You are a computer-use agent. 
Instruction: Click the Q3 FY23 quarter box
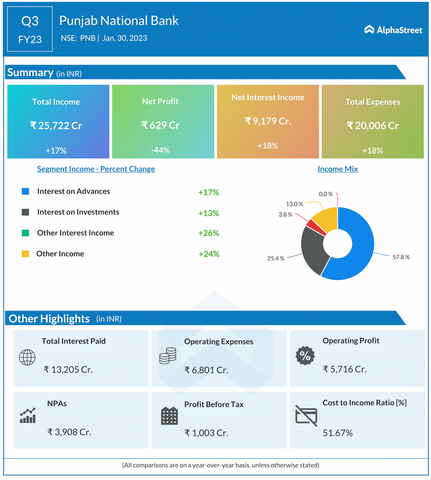click(30, 29)
